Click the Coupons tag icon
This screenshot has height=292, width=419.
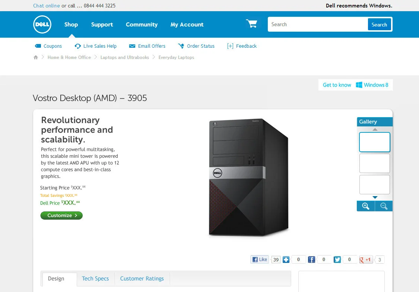tap(38, 46)
